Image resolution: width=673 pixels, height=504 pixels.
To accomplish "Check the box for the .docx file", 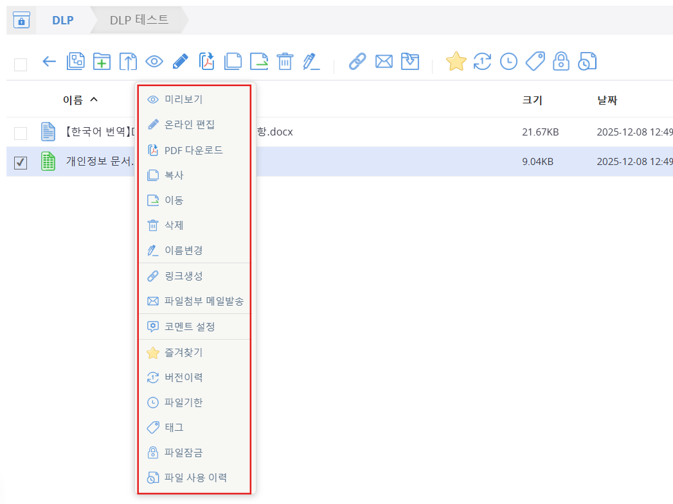I will (x=21, y=133).
